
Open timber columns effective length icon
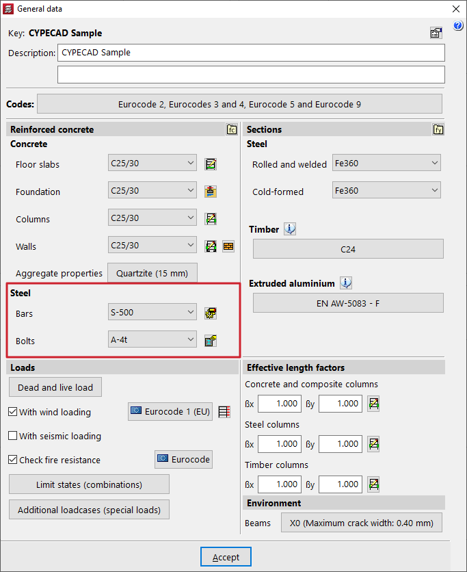click(x=373, y=484)
